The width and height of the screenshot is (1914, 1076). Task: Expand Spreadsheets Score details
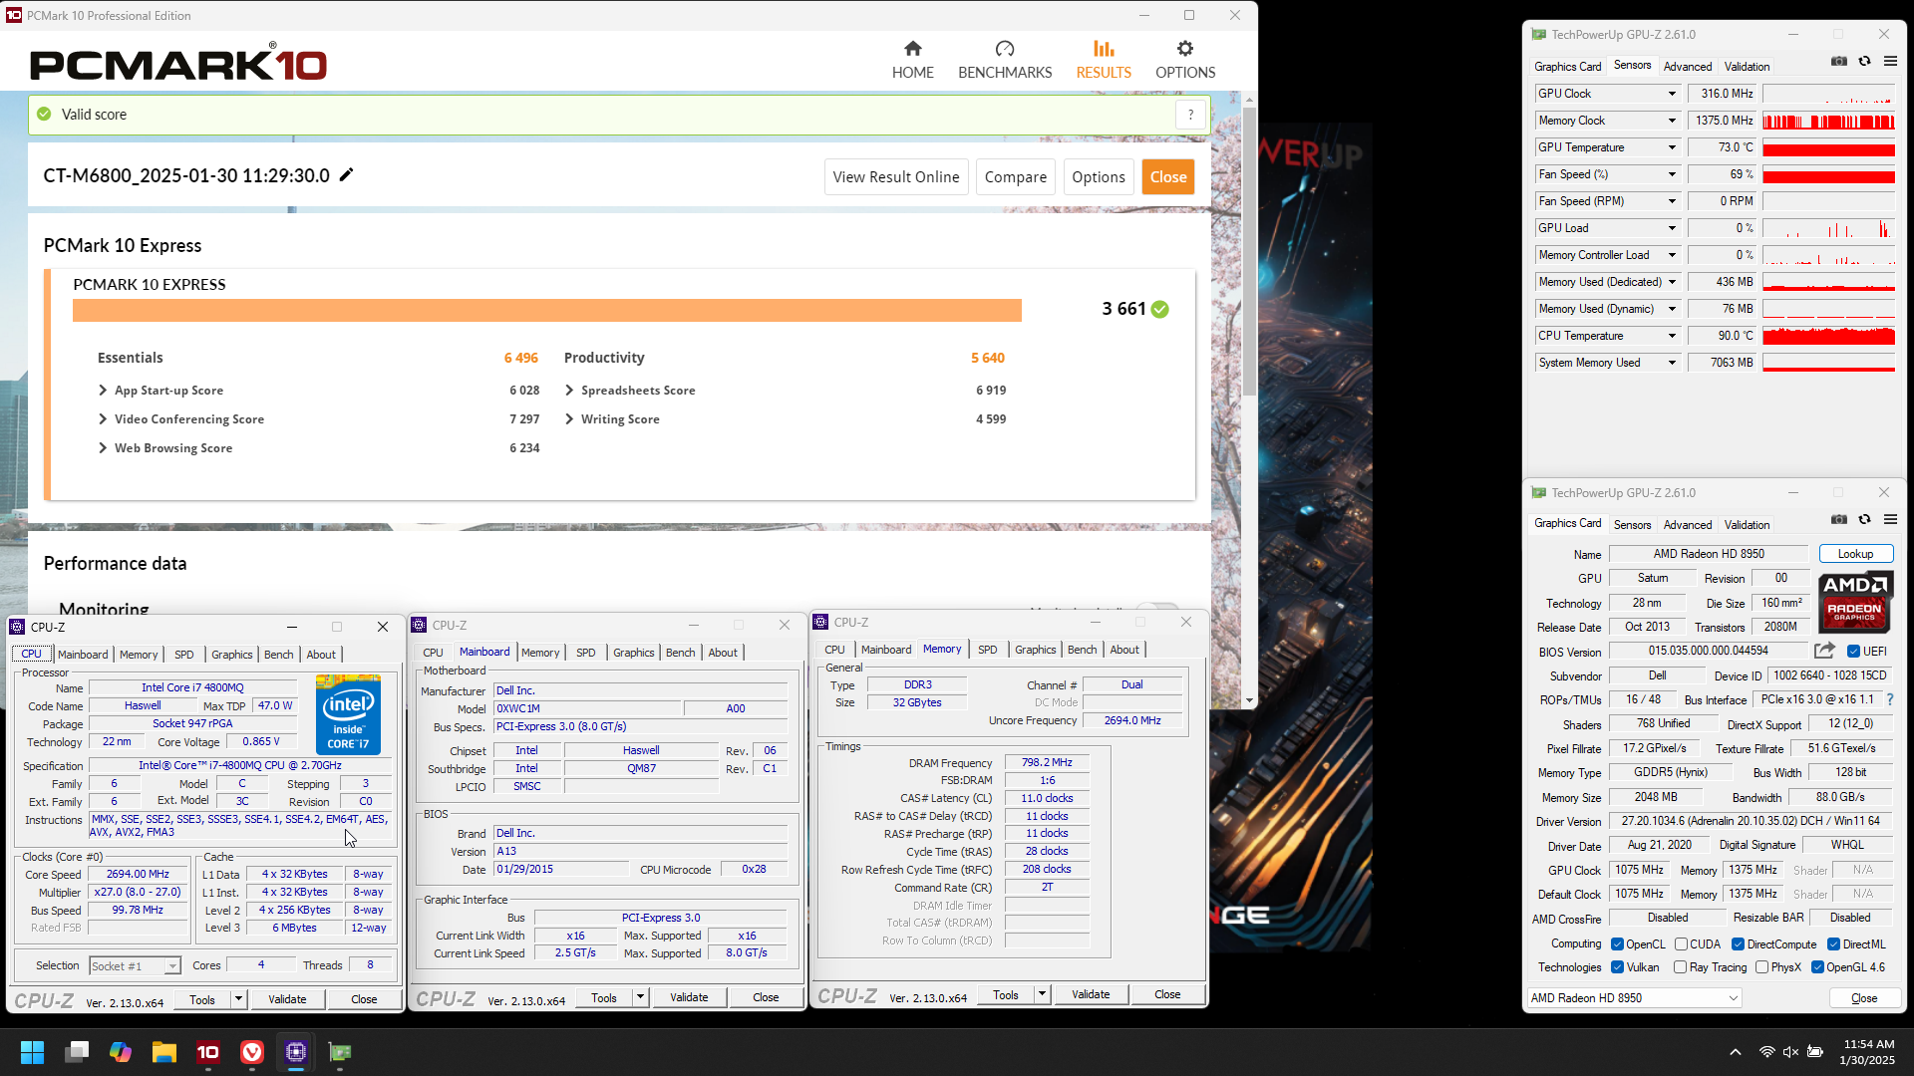pos(569,391)
